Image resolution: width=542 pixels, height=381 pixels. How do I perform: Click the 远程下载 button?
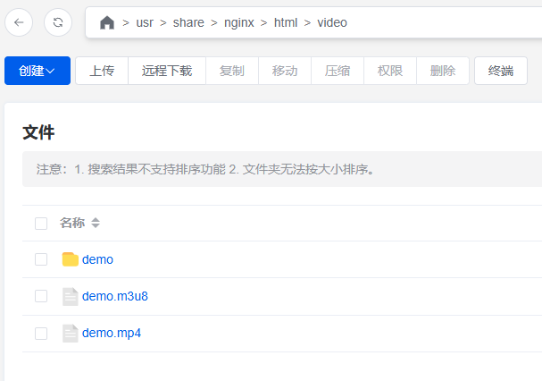(167, 71)
